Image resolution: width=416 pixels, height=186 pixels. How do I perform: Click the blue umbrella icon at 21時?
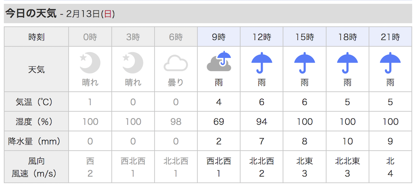click(x=390, y=62)
